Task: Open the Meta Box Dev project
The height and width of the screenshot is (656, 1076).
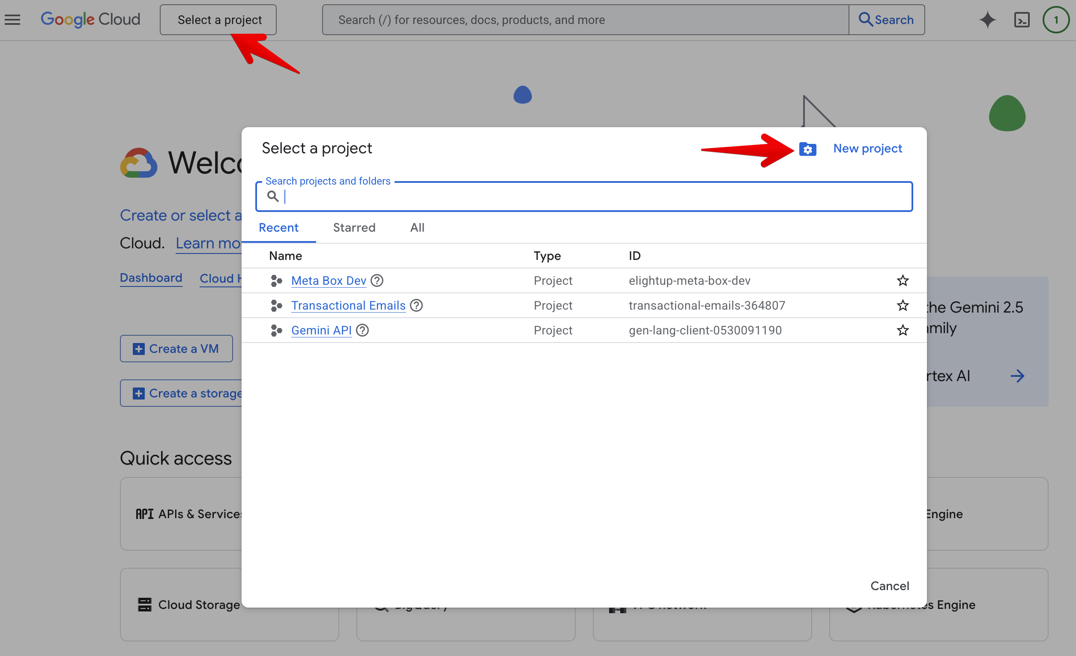Action: tap(329, 280)
